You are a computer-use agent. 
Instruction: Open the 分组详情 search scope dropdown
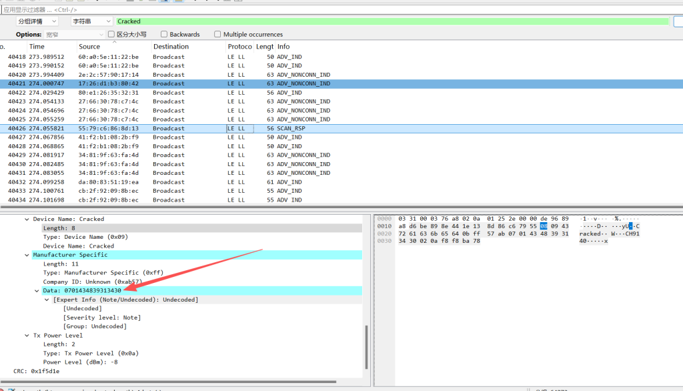41,21
